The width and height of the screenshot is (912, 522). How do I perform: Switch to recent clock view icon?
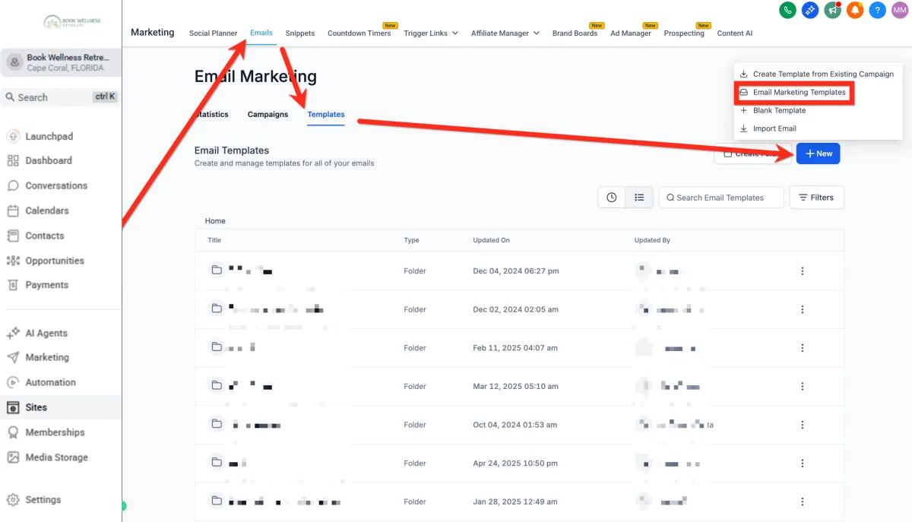[x=612, y=198]
